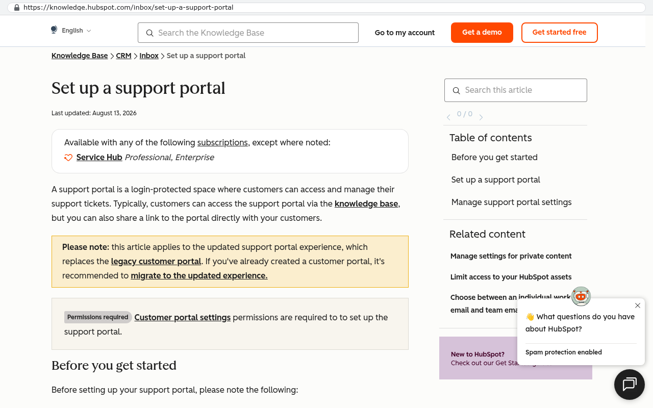Click the Get started free button
Screen dimensions: 653x408
coord(559,33)
